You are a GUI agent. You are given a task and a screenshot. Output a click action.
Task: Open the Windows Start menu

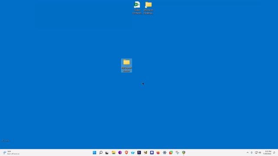click(95, 153)
